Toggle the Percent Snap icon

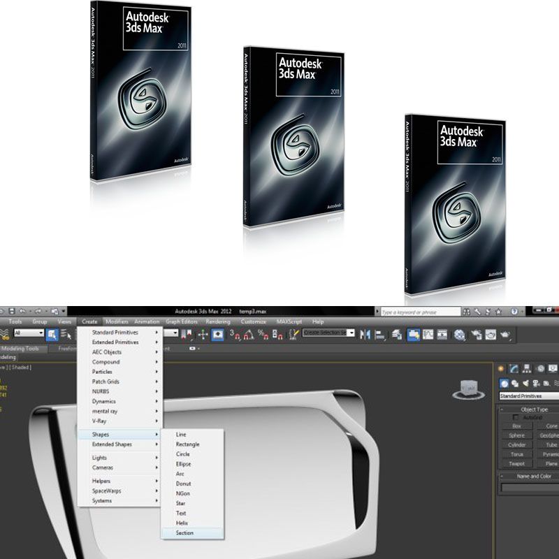pyautogui.click(x=263, y=335)
